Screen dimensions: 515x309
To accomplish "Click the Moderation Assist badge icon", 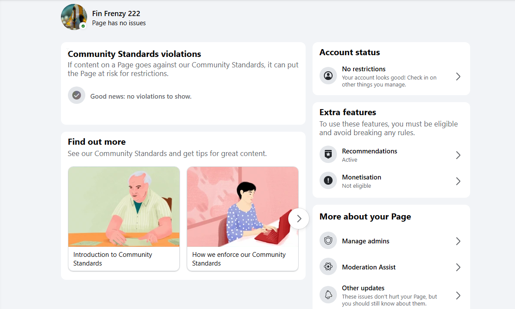I will (328, 267).
